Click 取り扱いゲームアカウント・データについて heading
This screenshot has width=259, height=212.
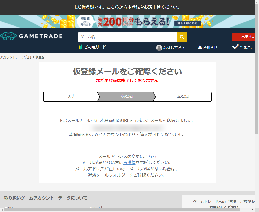pos(46,198)
